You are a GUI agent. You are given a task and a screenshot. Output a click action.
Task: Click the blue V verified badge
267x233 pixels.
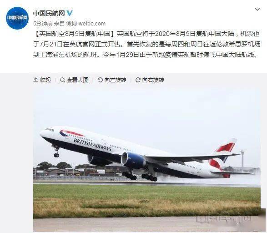coord(70,13)
